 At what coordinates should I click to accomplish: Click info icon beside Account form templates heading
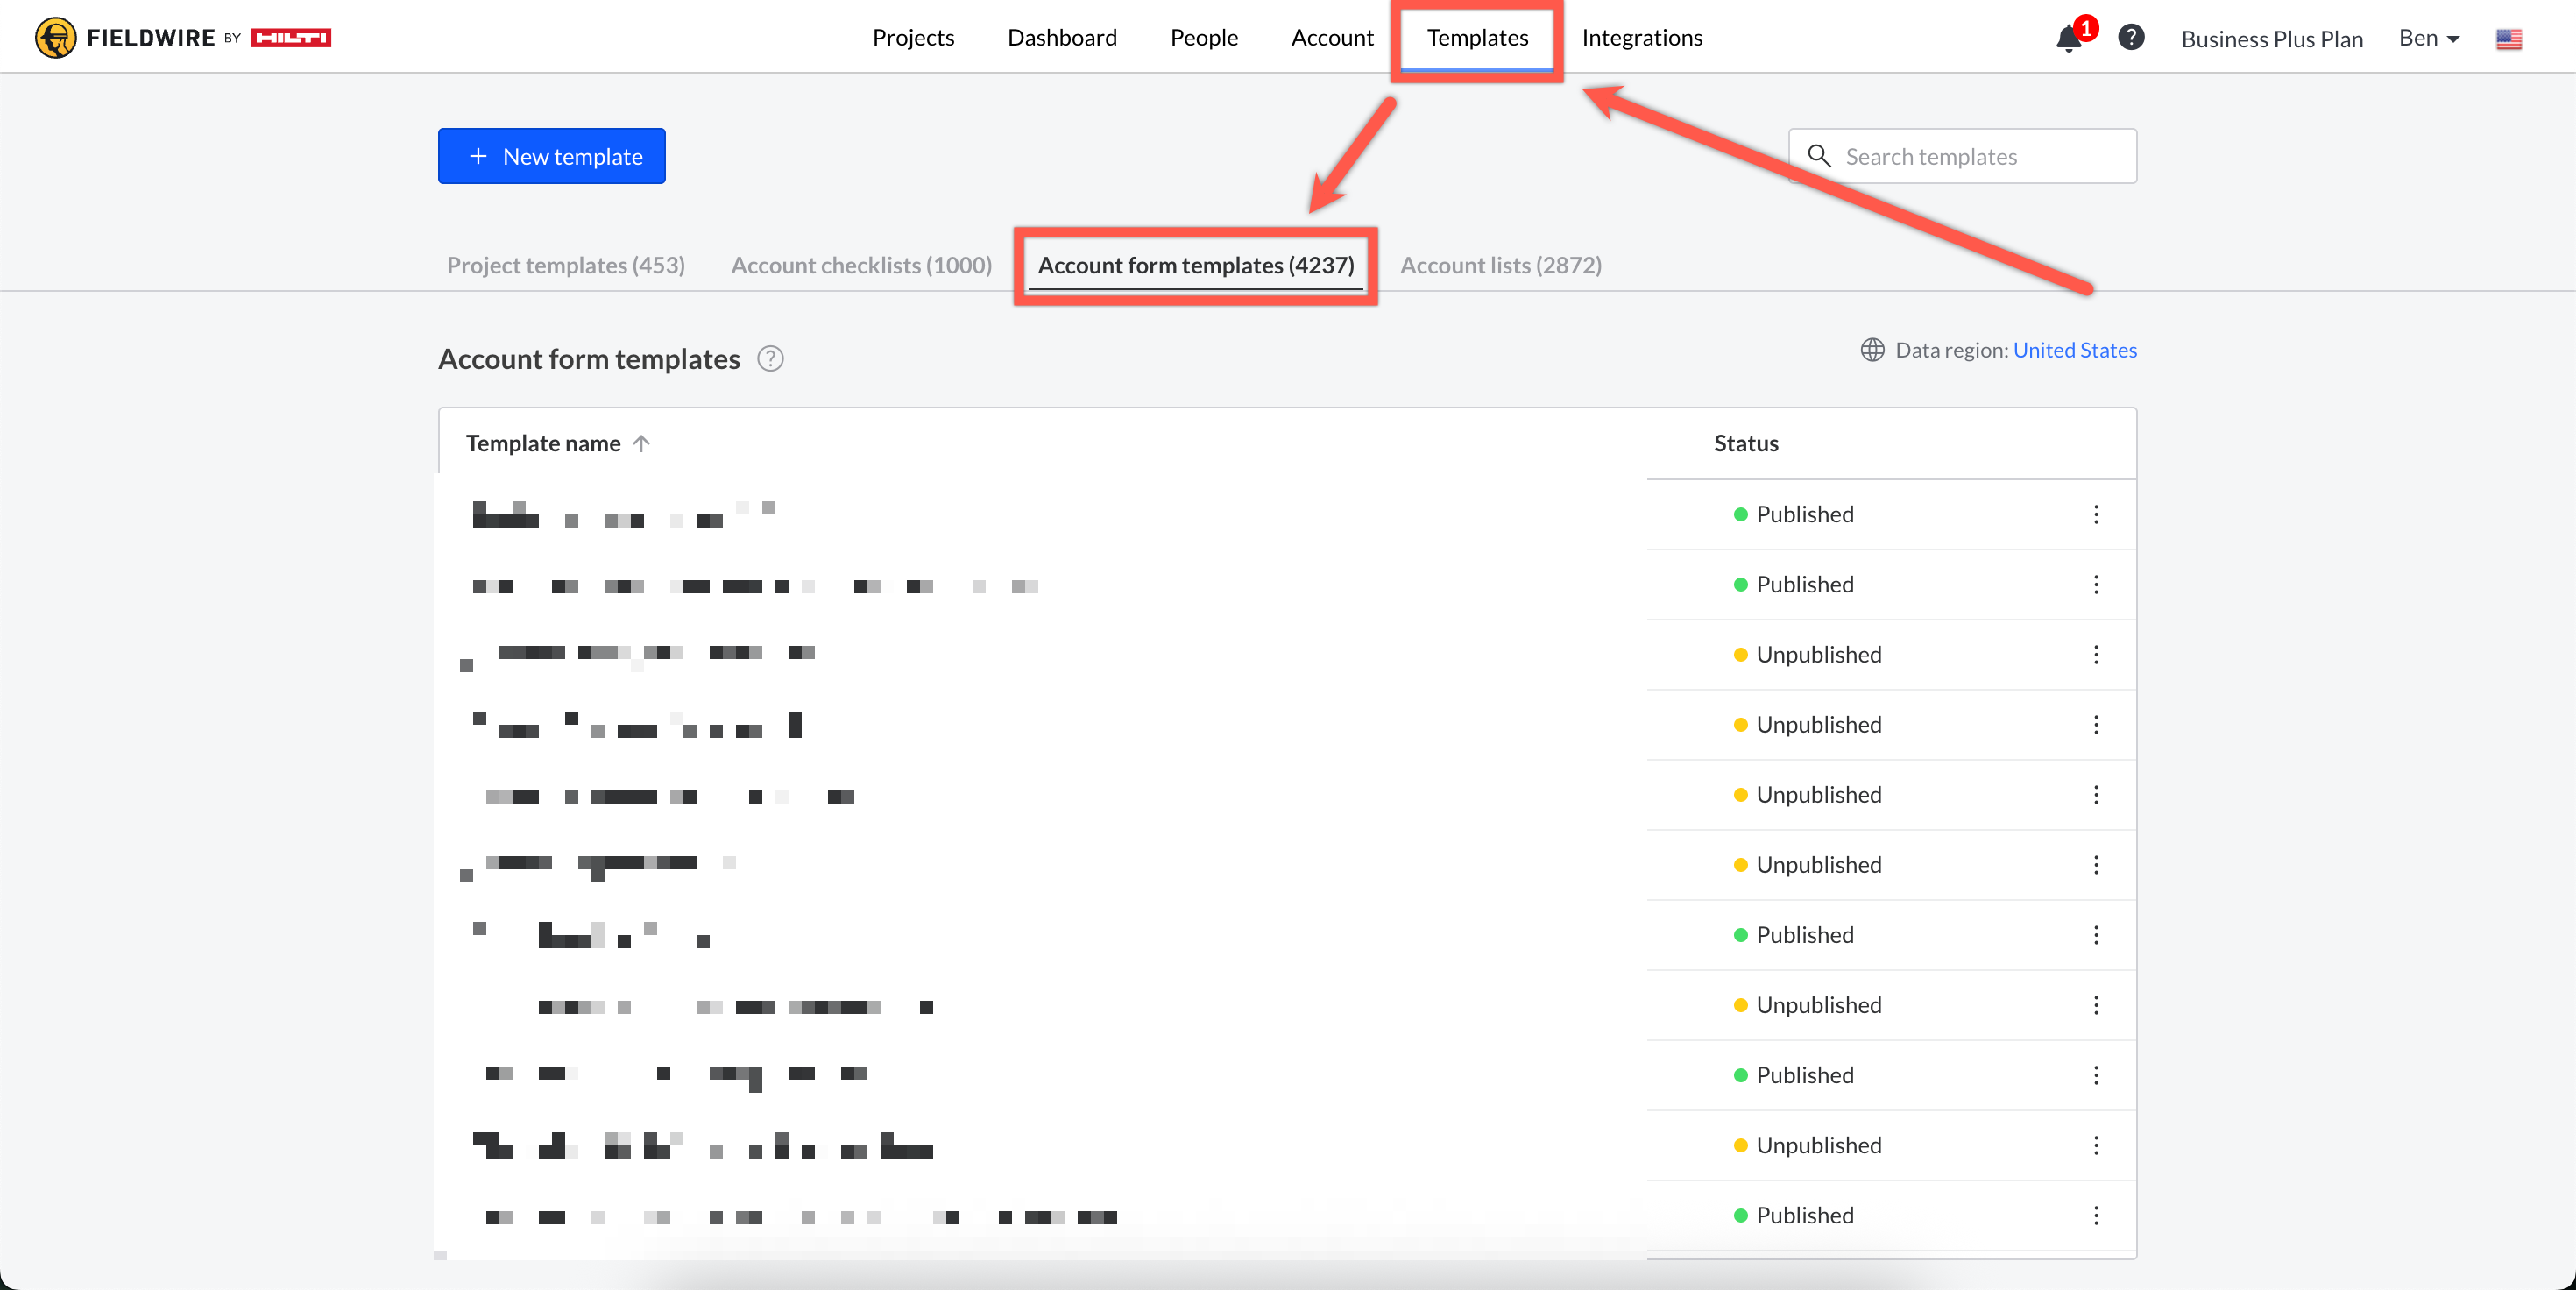770,358
